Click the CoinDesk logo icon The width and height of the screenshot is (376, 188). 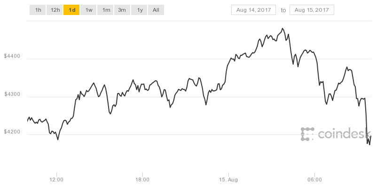click(x=307, y=134)
